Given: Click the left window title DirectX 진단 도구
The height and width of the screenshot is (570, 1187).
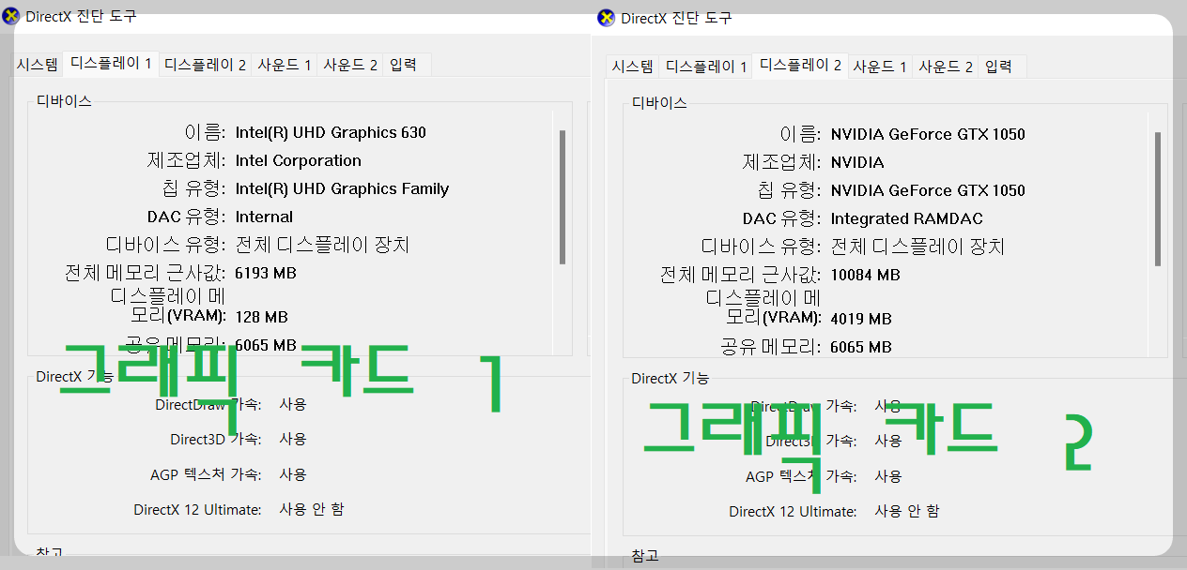Looking at the screenshot, I should point(81,16).
